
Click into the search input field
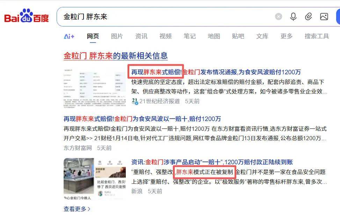coord(165,17)
